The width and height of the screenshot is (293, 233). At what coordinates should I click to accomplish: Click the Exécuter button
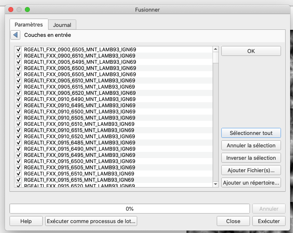click(269, 221)
